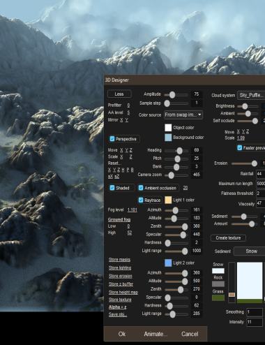Pick the Background color swatch
Screen dimensions: 265x345
[x=168, y=138]
